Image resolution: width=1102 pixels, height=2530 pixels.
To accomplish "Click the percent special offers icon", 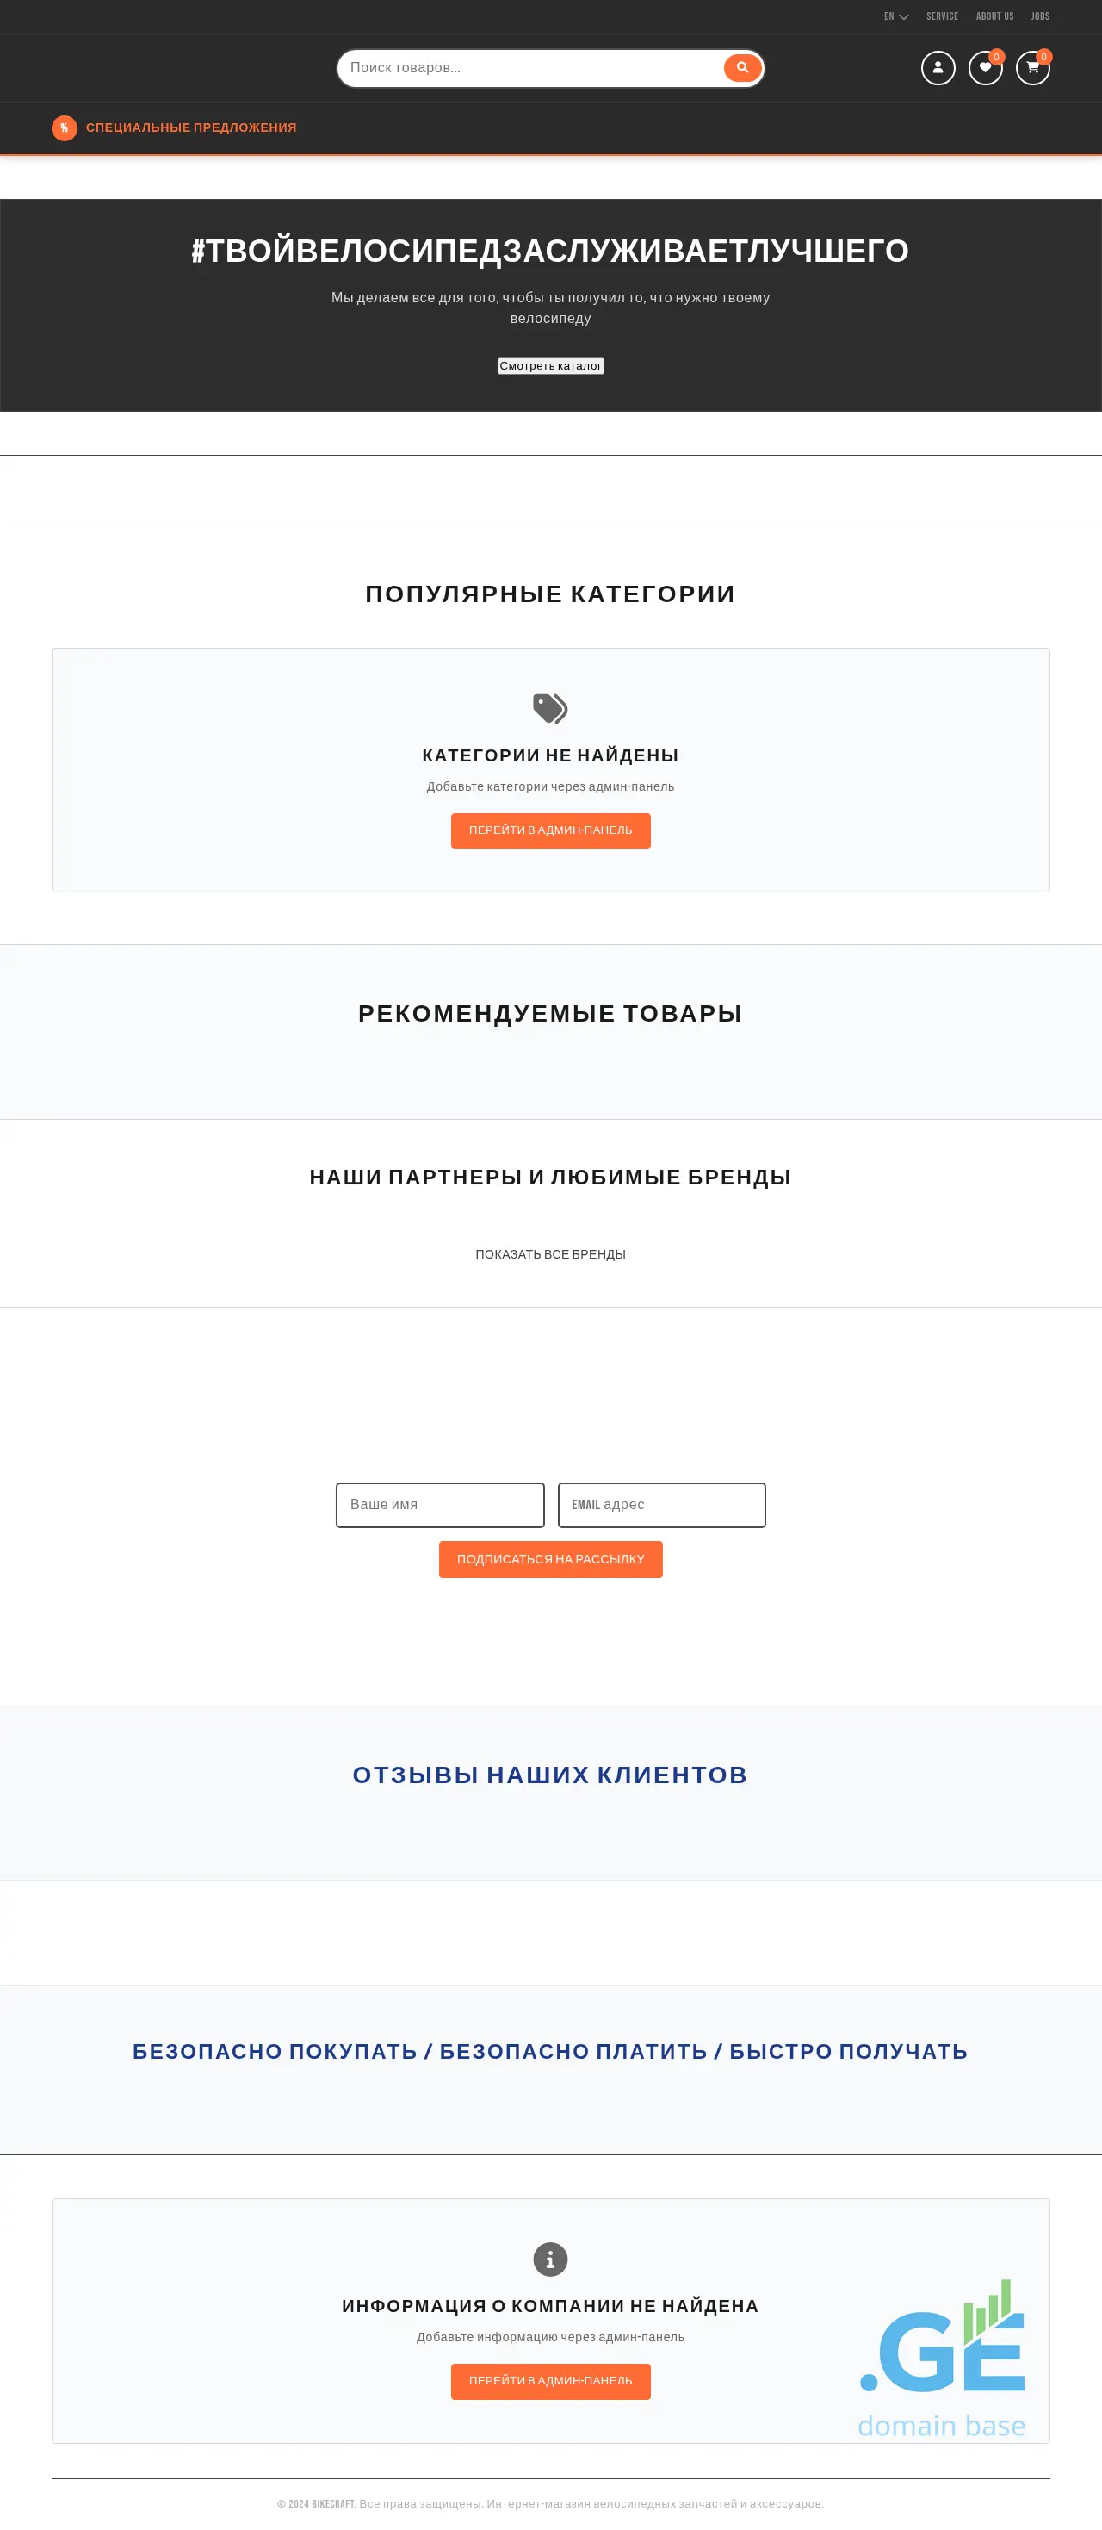I will [64, 127].
